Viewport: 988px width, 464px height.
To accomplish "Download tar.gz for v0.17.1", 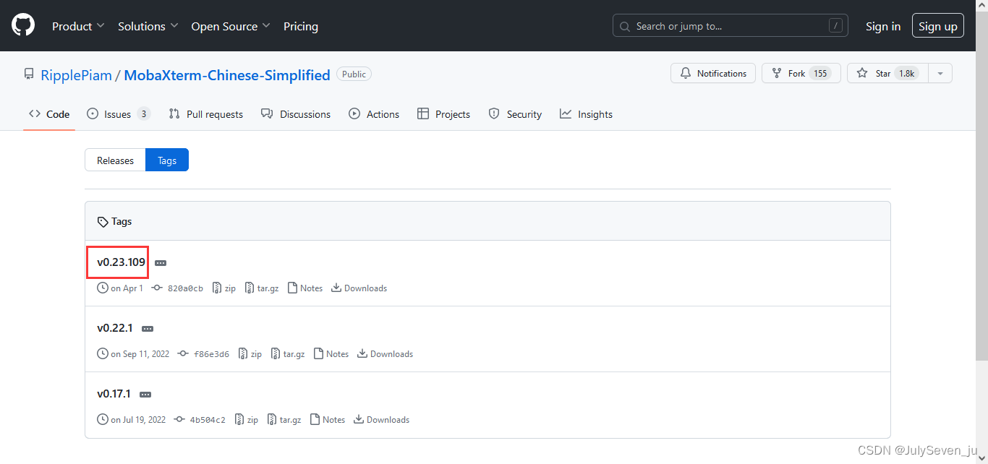I will tap(284, 420).
